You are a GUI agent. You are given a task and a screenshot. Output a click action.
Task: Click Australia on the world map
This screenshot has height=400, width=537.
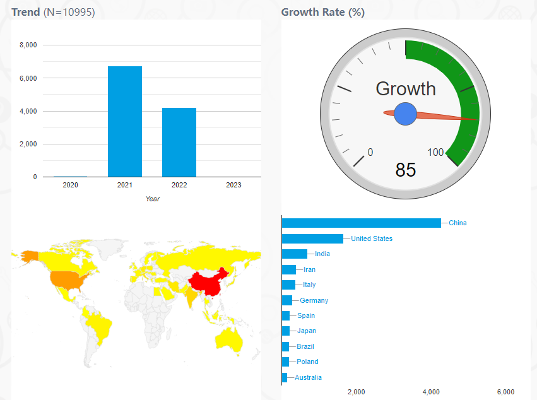tap(228, 339)
